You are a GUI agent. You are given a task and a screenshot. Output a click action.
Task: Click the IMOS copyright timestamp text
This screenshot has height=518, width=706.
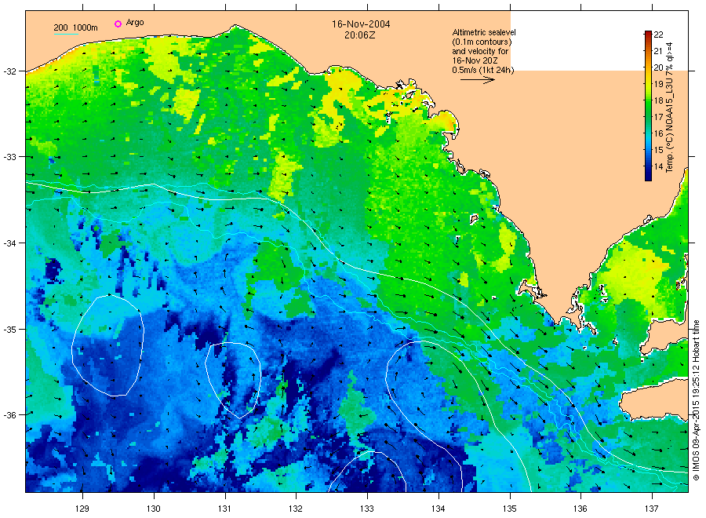tap(696, 400)
